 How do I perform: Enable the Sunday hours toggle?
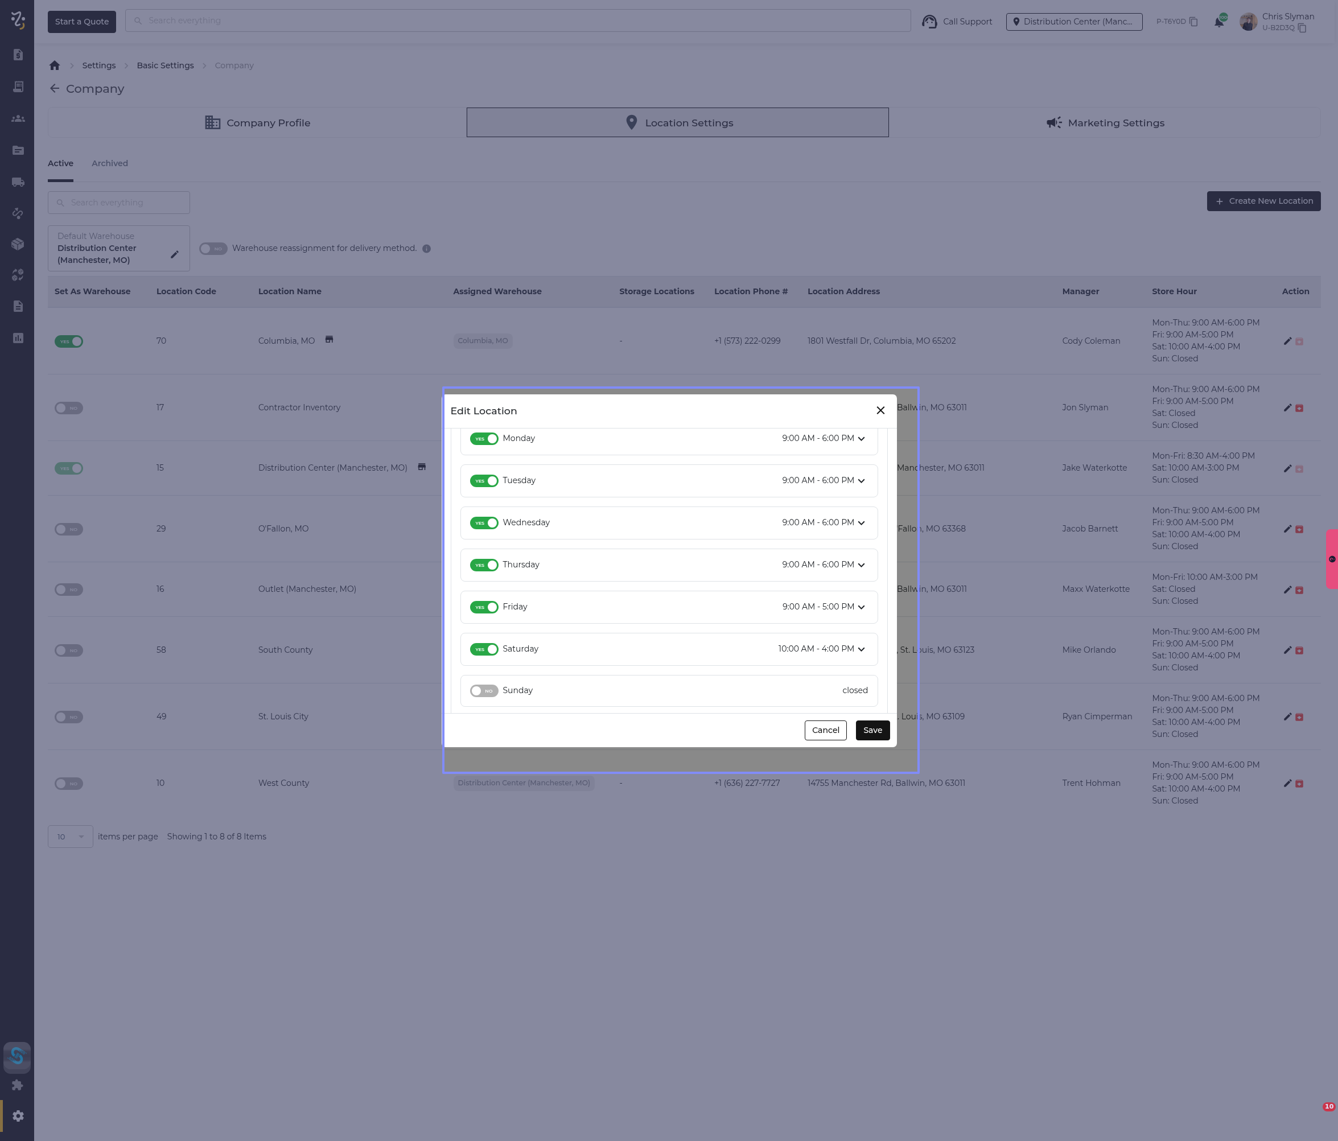(x=484, y=690)
